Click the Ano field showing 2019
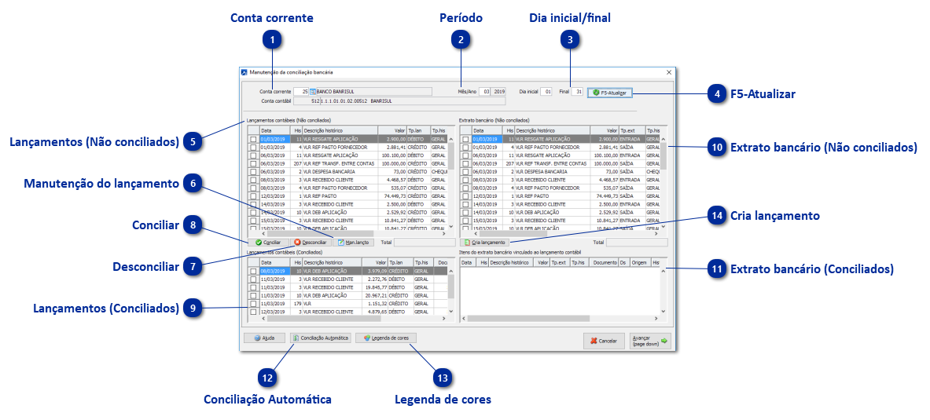 coord(499,92)
